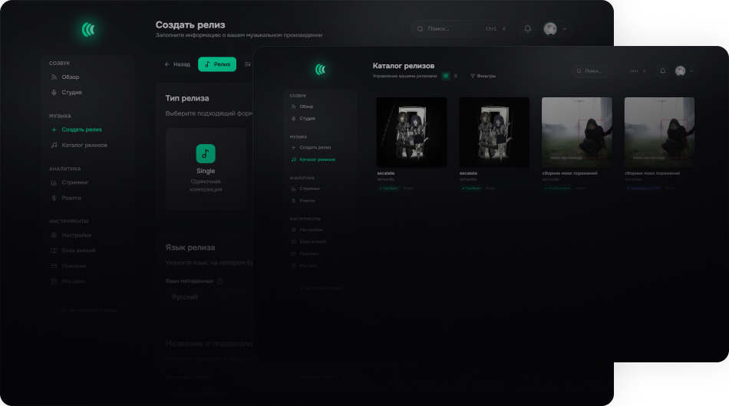Click help icon next to Язык метаданных
729x406 pixels.
tap(220, 281)
